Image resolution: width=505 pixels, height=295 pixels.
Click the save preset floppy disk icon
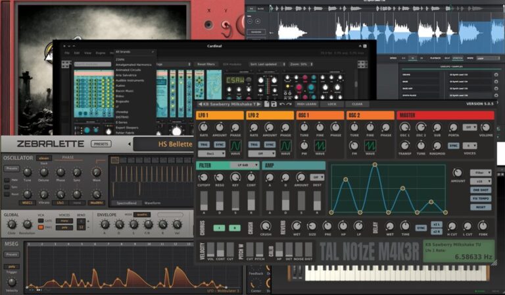click(x=272, y=104)
